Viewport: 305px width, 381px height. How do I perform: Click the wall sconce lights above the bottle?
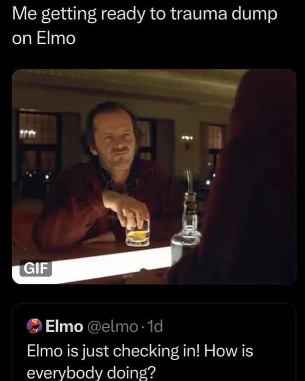click(188, 139)
